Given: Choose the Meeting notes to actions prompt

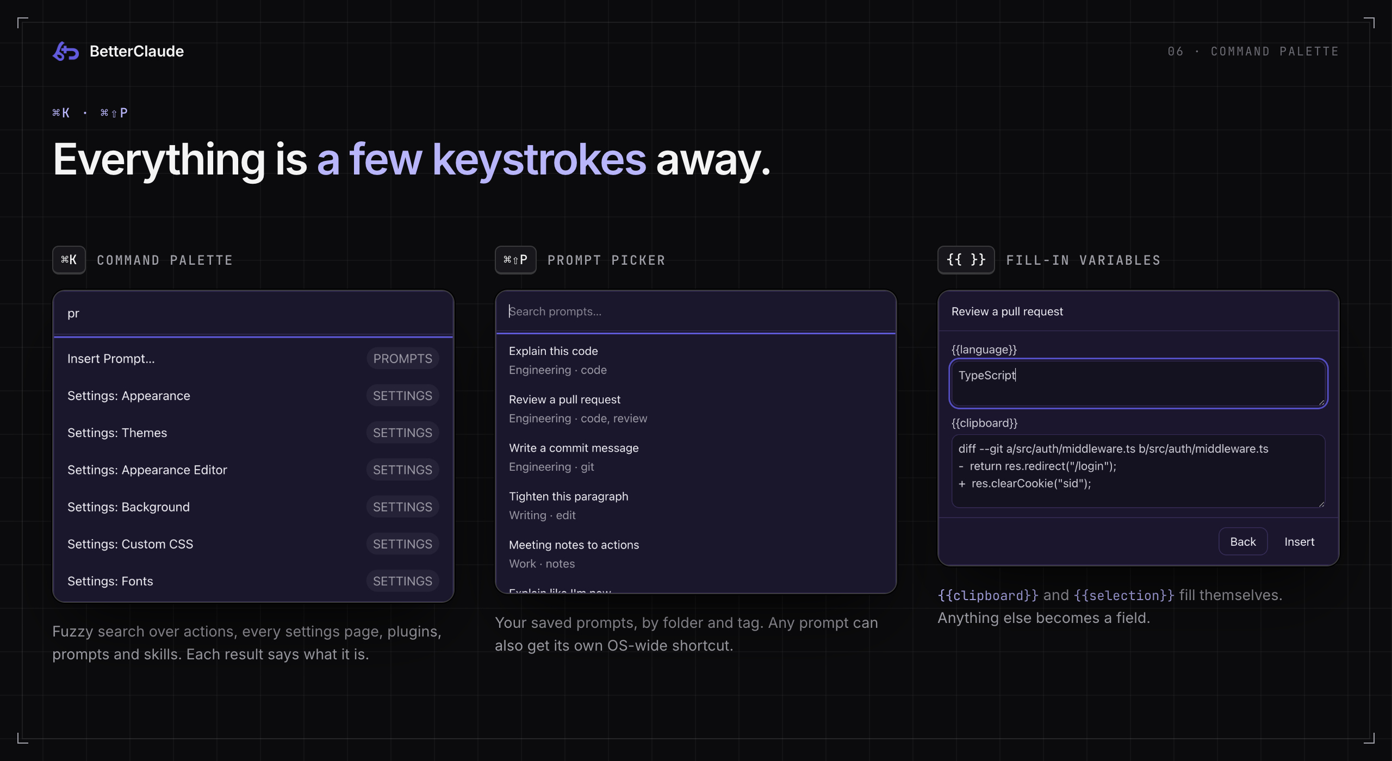Looking at the screenshot, I should pyautogui.click(x=695, y=554).
